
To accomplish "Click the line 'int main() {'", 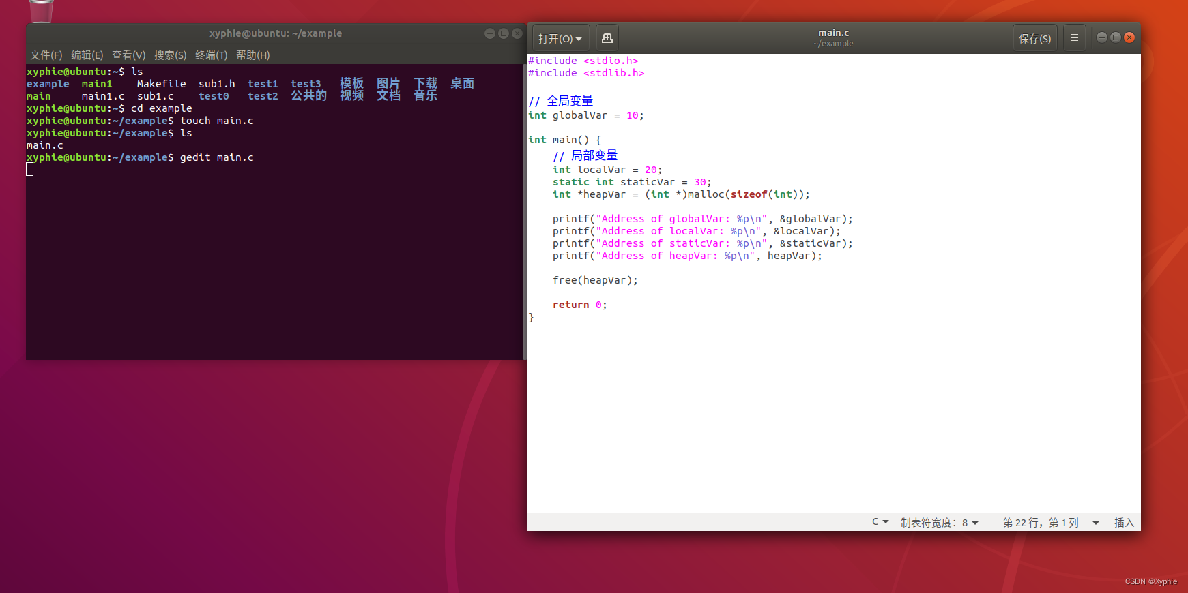I will pyautogui.click(x=565, y=140).
